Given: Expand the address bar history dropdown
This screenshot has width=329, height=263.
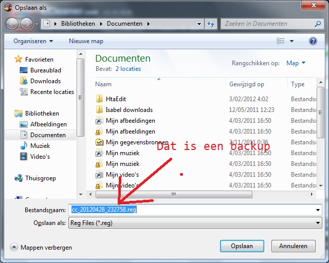Looking at the screenshot, I should (199, 24).
